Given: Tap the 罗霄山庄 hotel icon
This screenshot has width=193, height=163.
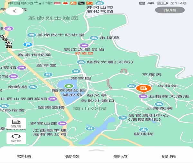Looking at the screenshot, I should [x=62, y=123].
